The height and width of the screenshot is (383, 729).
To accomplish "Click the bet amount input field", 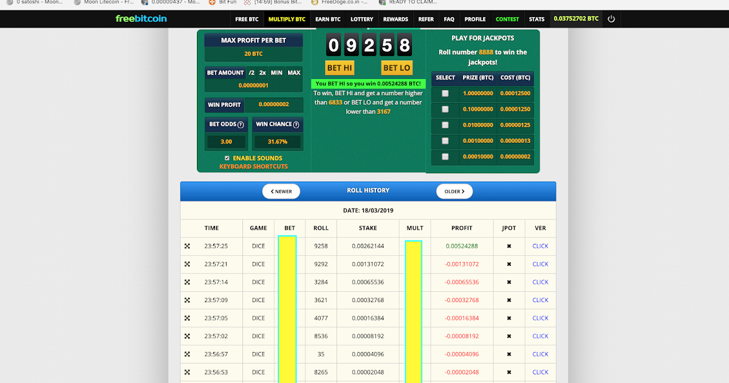I will tap(253, 86).
